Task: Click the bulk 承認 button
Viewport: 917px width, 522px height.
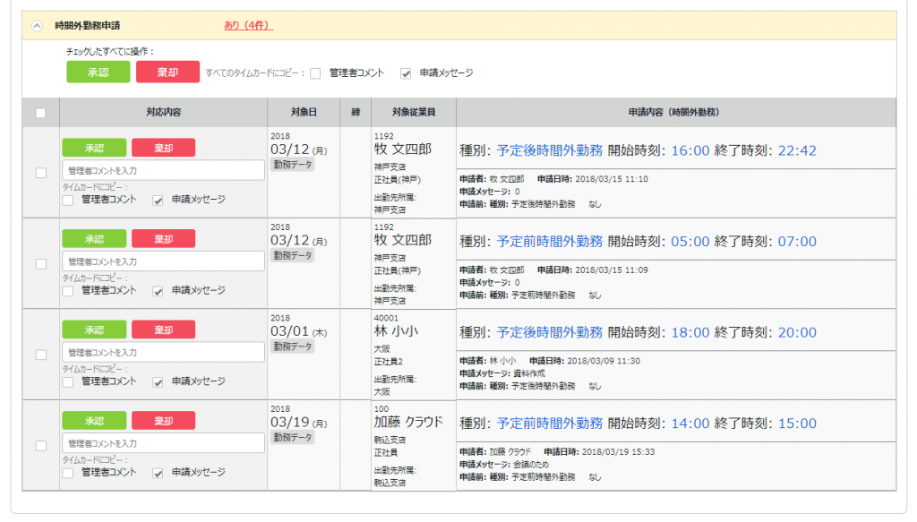Action: pyautogui.click(x=98, y=72)
